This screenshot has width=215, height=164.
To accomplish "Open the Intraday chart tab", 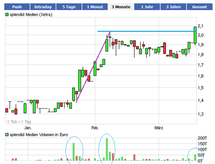I will tap(43, 7).
